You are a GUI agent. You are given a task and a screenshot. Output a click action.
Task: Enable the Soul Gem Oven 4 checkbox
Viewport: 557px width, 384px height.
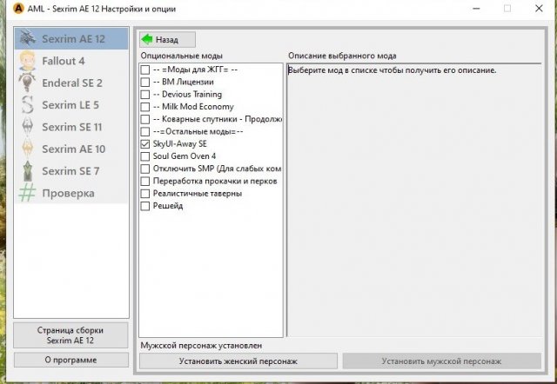(144, 156)
